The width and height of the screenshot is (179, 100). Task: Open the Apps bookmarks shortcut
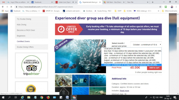click(5, 11)
